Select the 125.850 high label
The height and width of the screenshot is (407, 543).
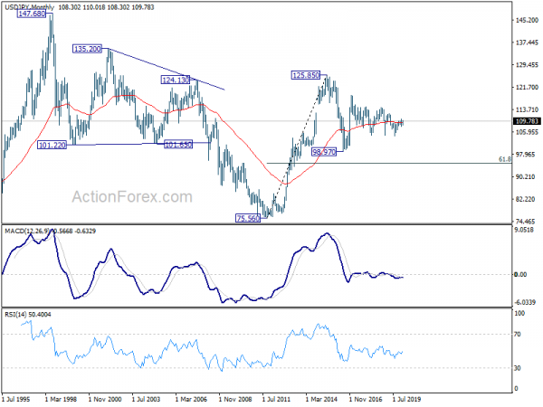coord(306,75)
